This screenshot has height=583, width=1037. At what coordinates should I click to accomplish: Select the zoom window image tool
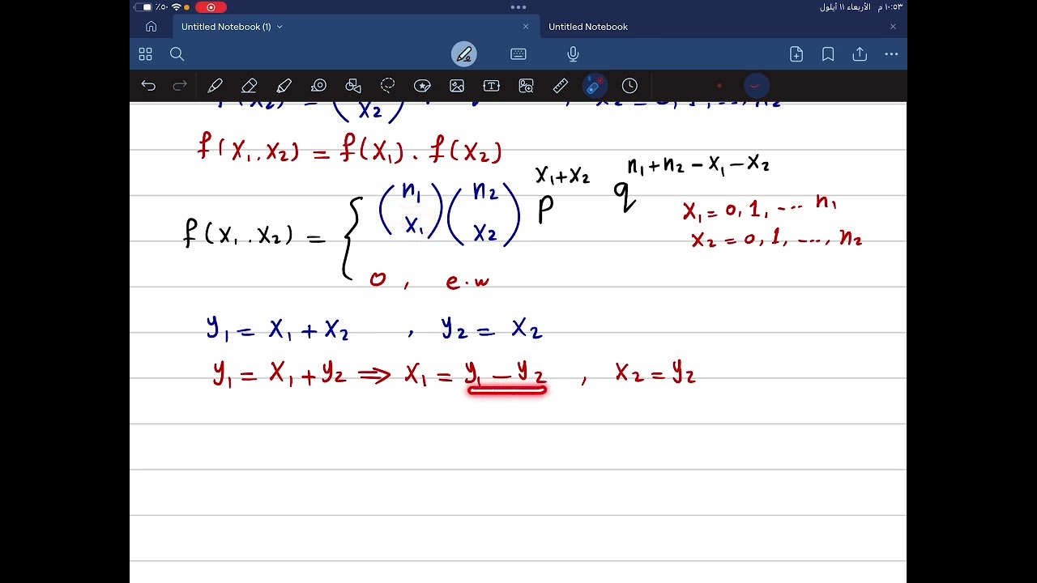pyautogui.click(x=526, y=85)
